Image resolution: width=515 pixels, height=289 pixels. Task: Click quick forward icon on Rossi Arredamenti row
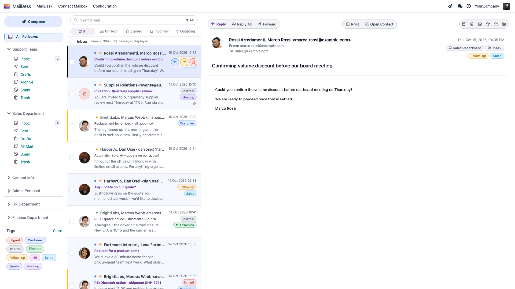click(184, 62)
